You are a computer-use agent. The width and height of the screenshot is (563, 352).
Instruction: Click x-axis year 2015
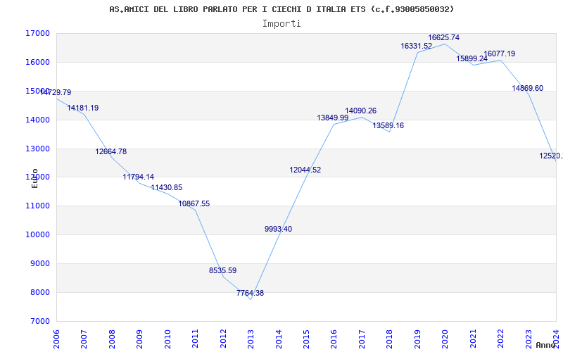pyautogui.click(x=306, y=339)
